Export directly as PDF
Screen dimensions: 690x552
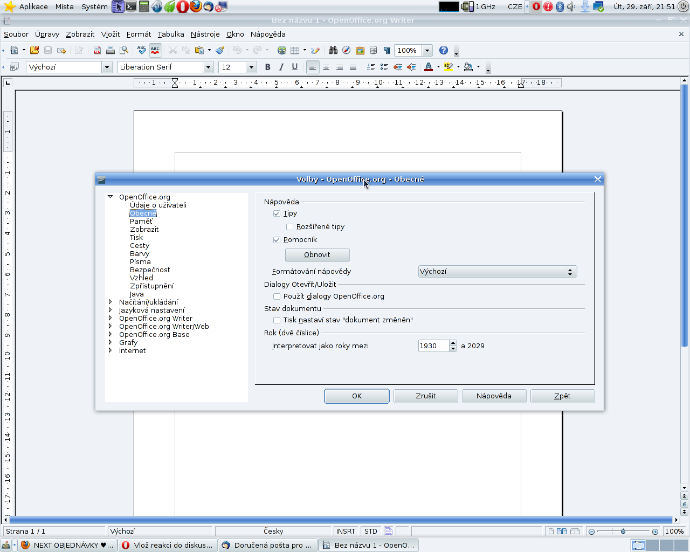coord(97,50)
